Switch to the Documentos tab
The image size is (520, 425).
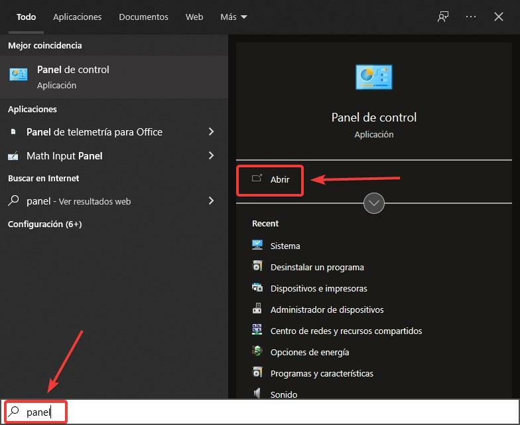143,17
